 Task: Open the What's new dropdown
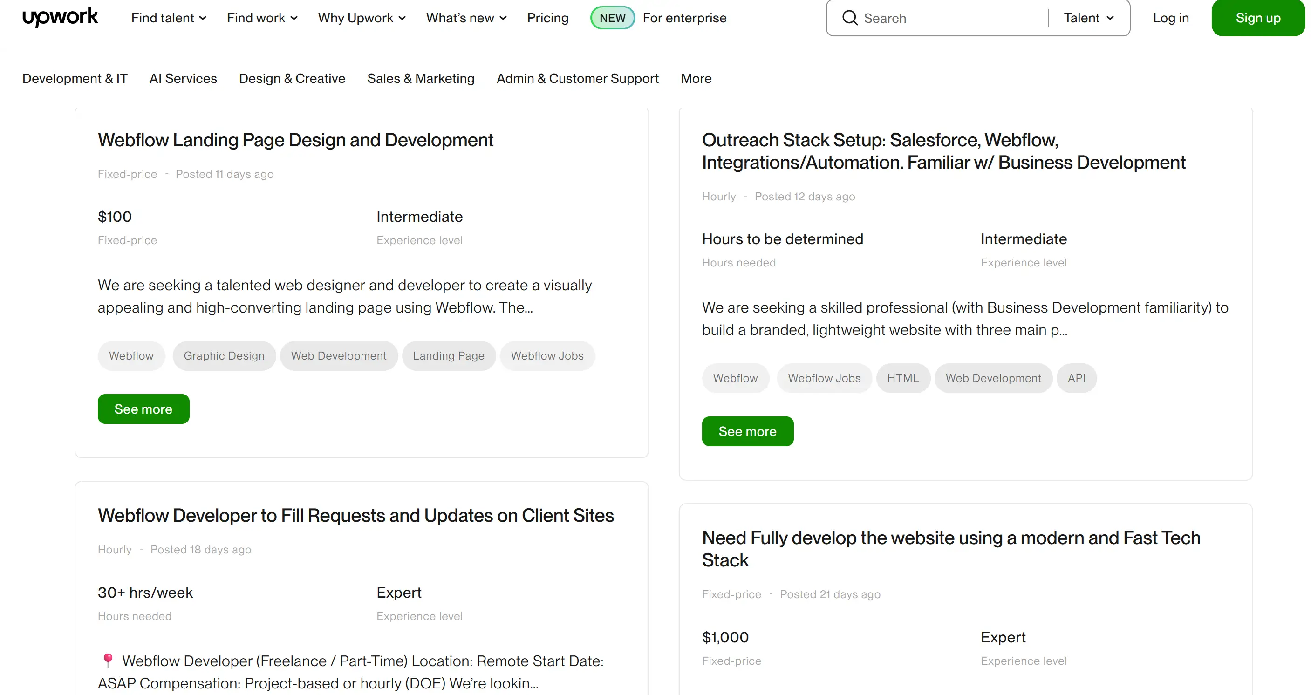tap(467, 18)
